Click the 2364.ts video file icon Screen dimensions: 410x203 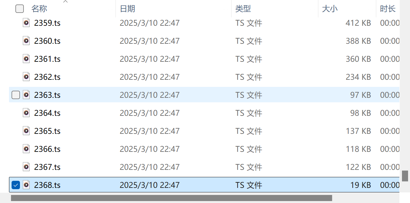point(26,113)
